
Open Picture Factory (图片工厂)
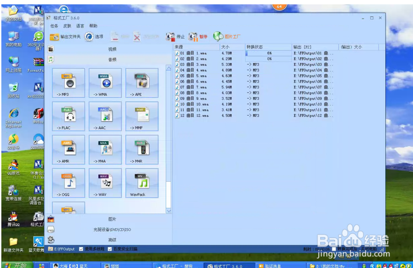(x=227, y=37)
